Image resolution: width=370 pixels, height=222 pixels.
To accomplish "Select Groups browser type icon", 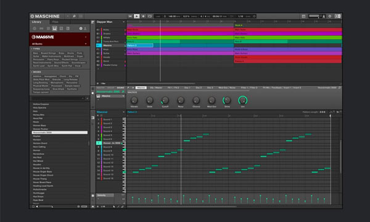I will [x=41, y=28].
